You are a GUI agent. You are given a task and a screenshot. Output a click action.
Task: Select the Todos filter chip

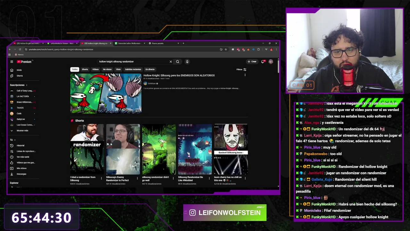[75, 69]
